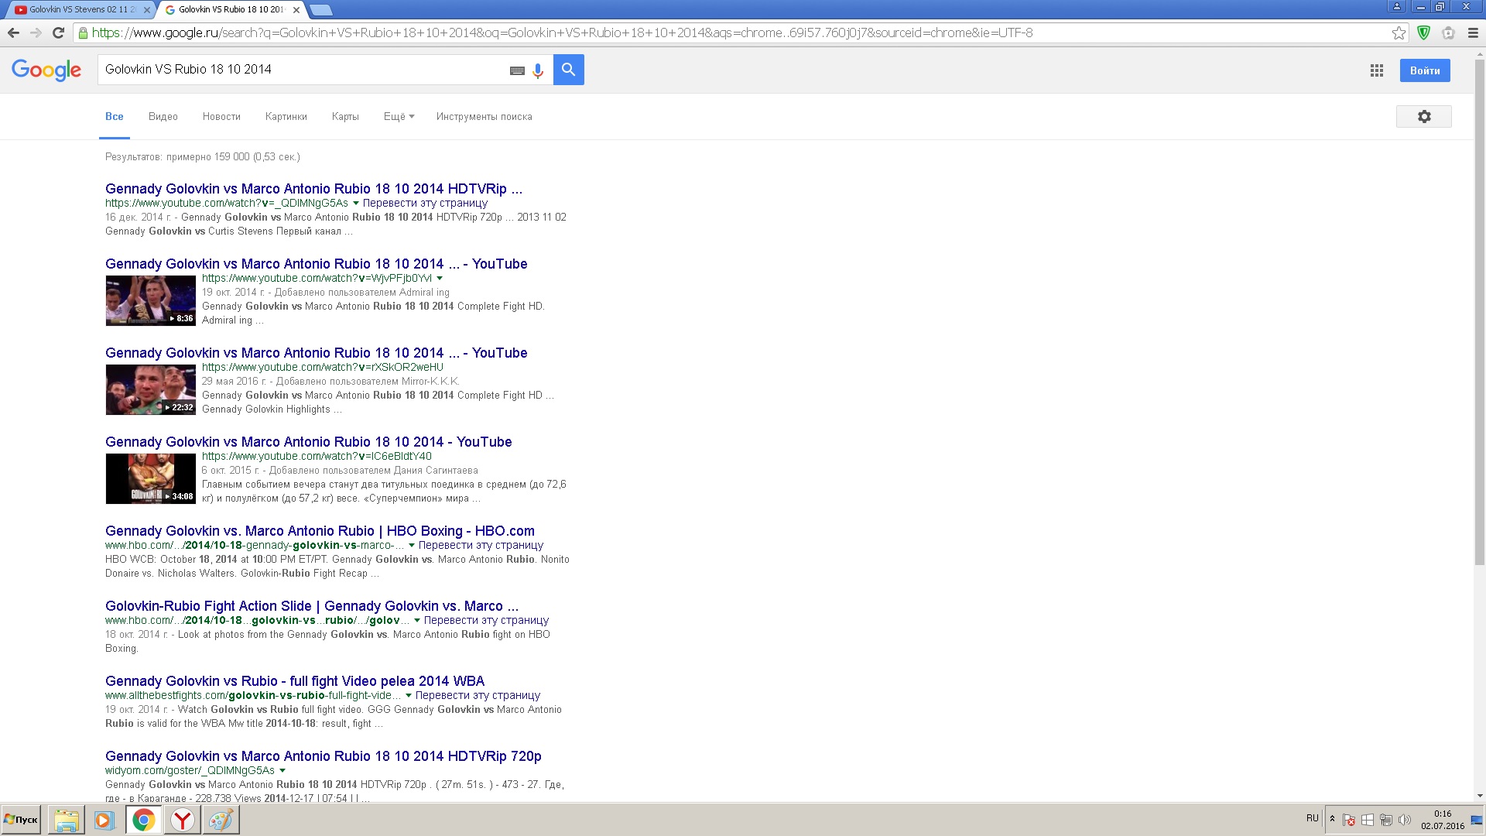The width and height of the screenshot is (1486, 836).
Task: Expand dropdown arrow on Fight Action Slide URL
Action: [417, 621]
